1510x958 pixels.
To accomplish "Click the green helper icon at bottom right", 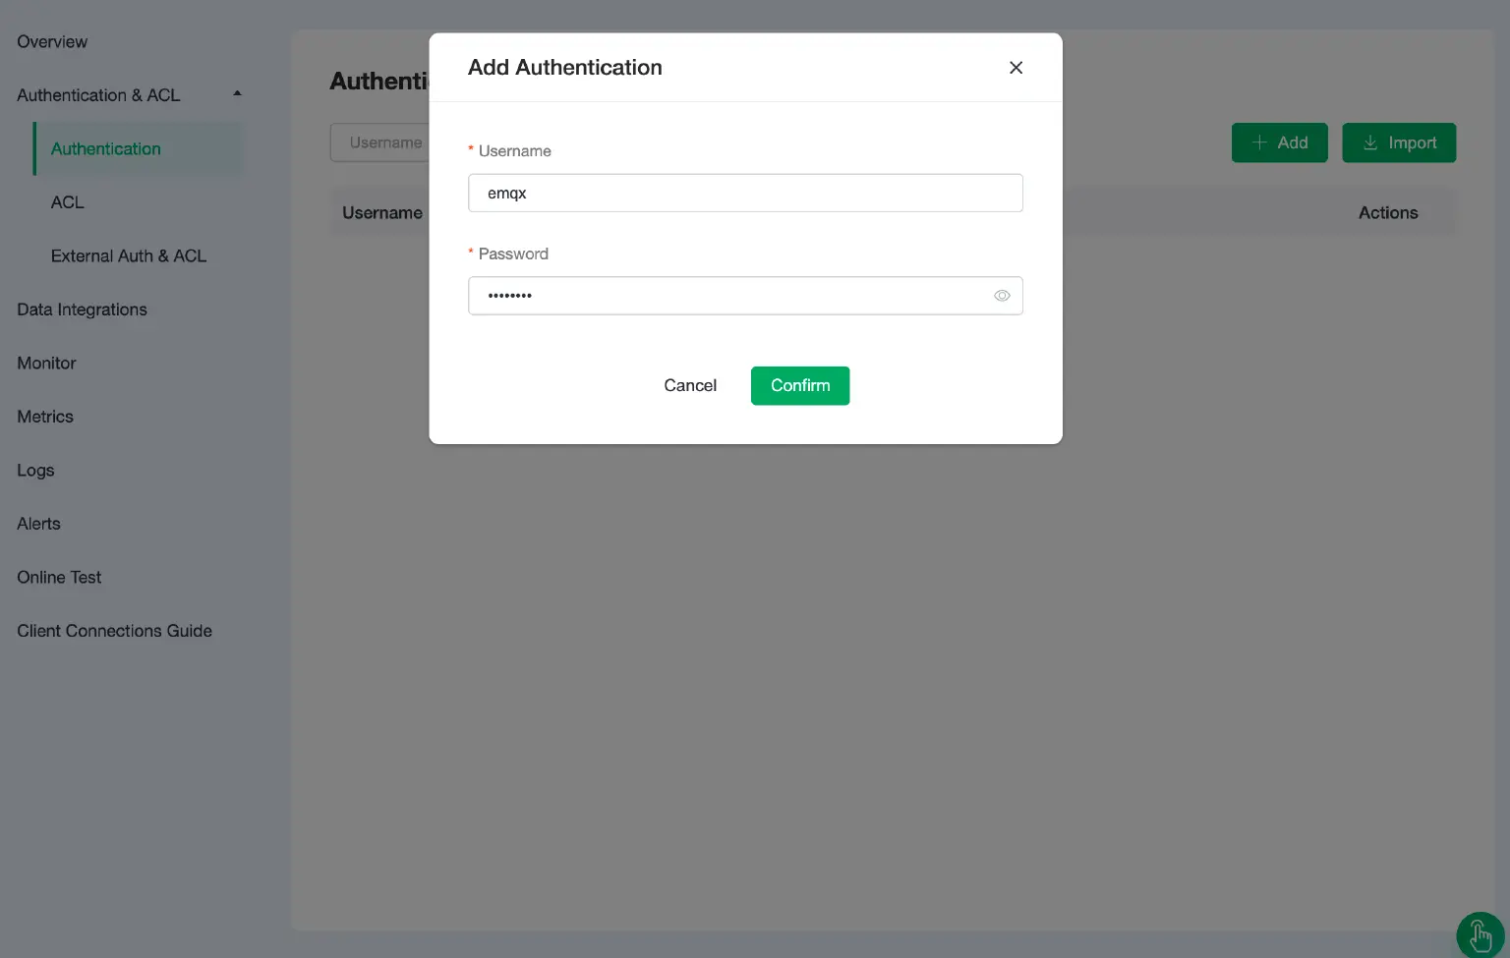I will tap(1479, 934).
